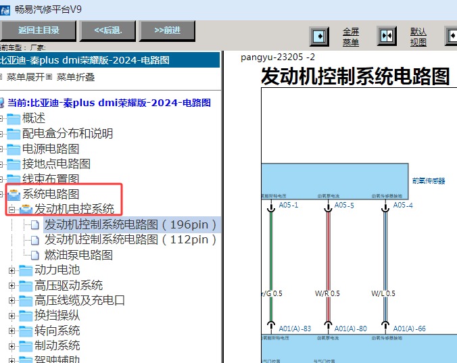This screenshot has width=457, height=363.
Task: Expand the 制动系统 node
Action: [x=11, y=346]
